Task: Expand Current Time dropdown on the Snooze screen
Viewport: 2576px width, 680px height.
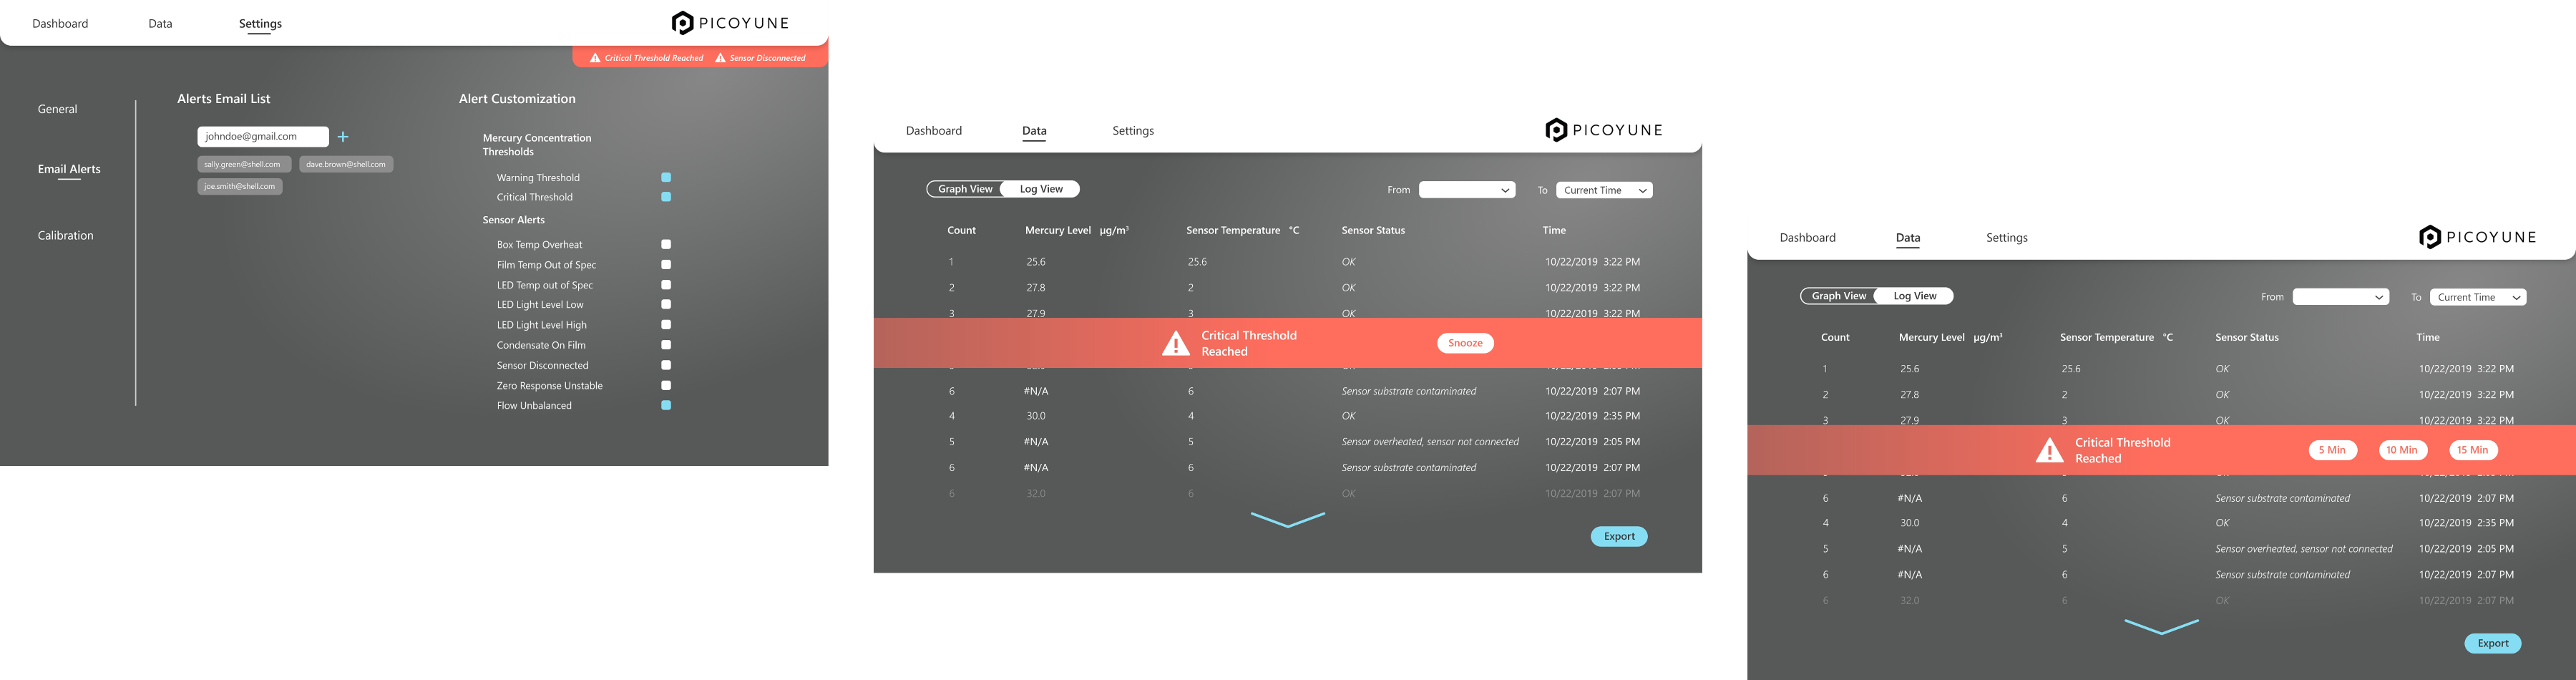Action: click(x=1603, y=190)
